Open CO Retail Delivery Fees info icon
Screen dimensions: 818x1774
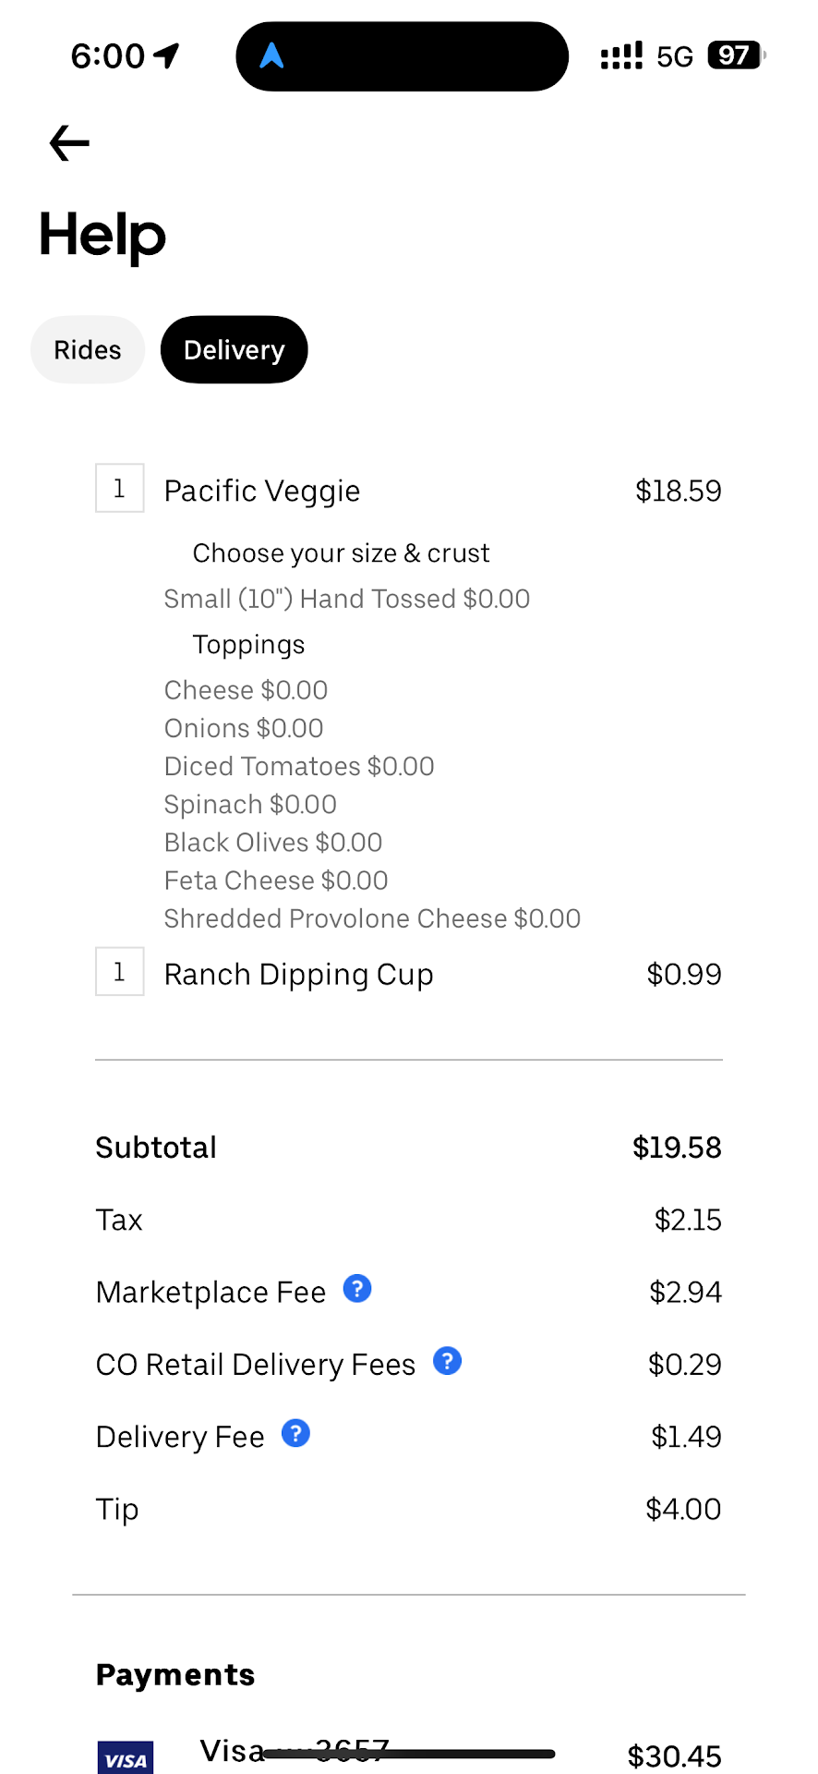[x=448, y=1361]
